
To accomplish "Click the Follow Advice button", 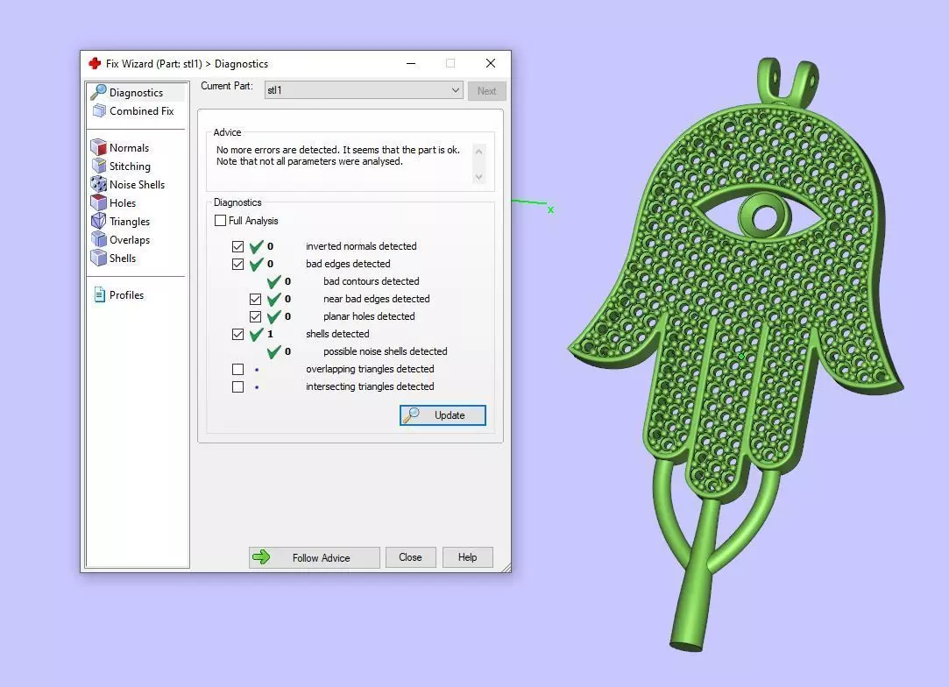I will tap(314, 557).
